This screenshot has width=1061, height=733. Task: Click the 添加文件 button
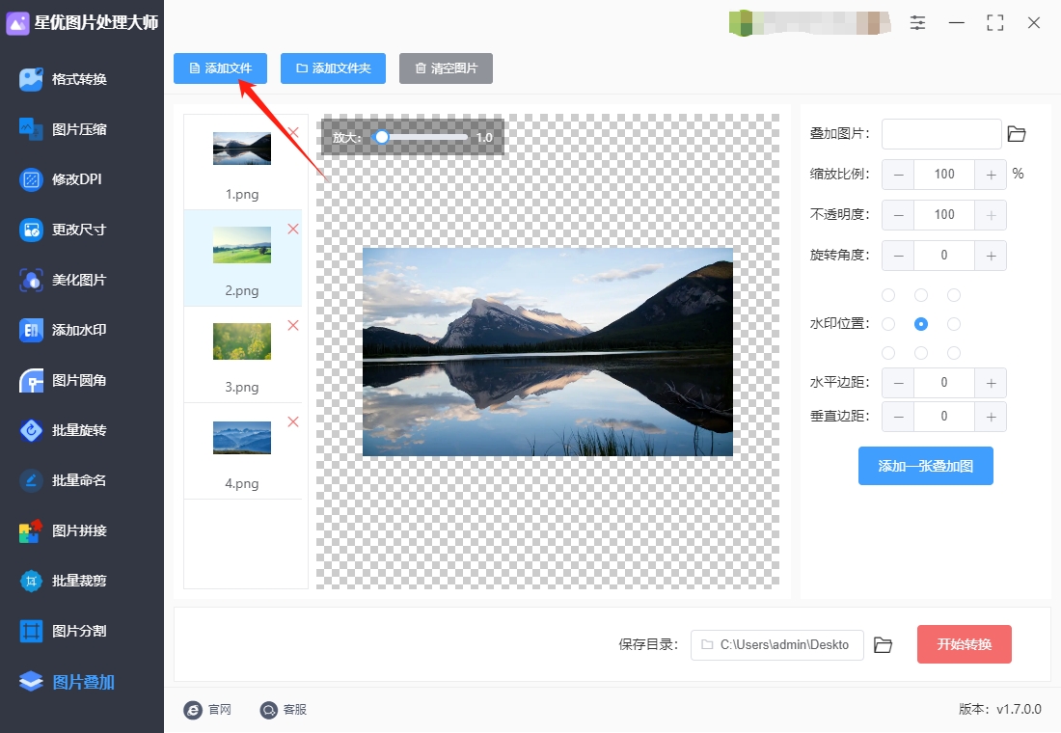(x=220, y=68)
